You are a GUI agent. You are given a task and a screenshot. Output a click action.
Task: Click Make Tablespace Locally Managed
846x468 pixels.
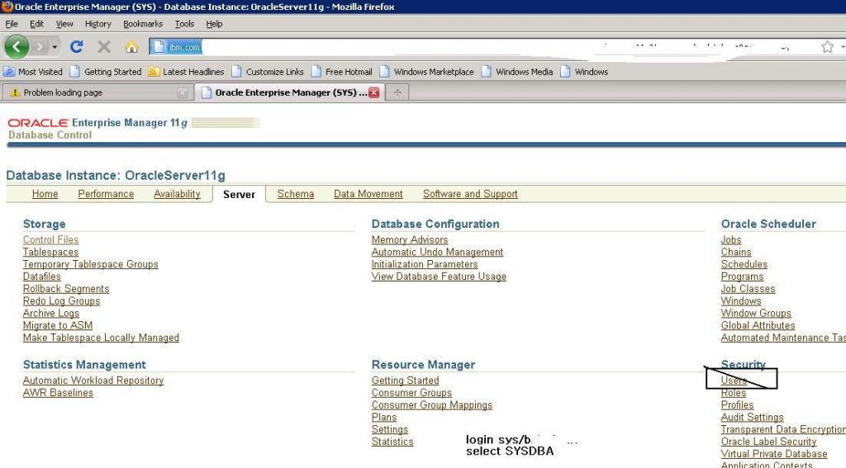click(x=101, y=338)
